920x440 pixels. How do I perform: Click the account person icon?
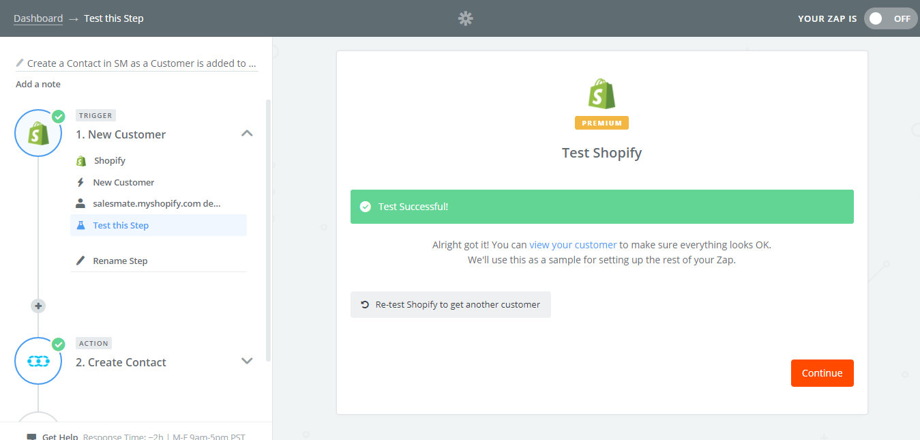click(x=81, y=203)
